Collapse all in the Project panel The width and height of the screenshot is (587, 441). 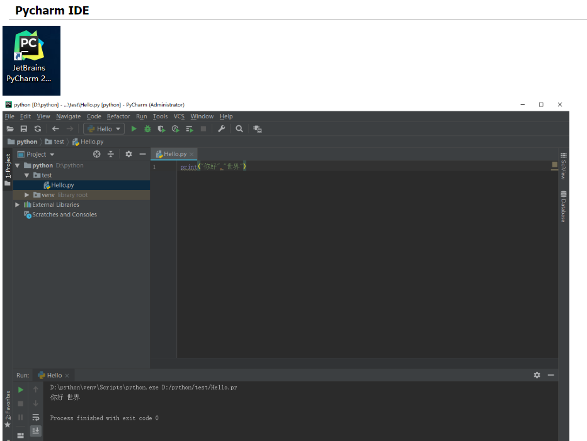110,154
